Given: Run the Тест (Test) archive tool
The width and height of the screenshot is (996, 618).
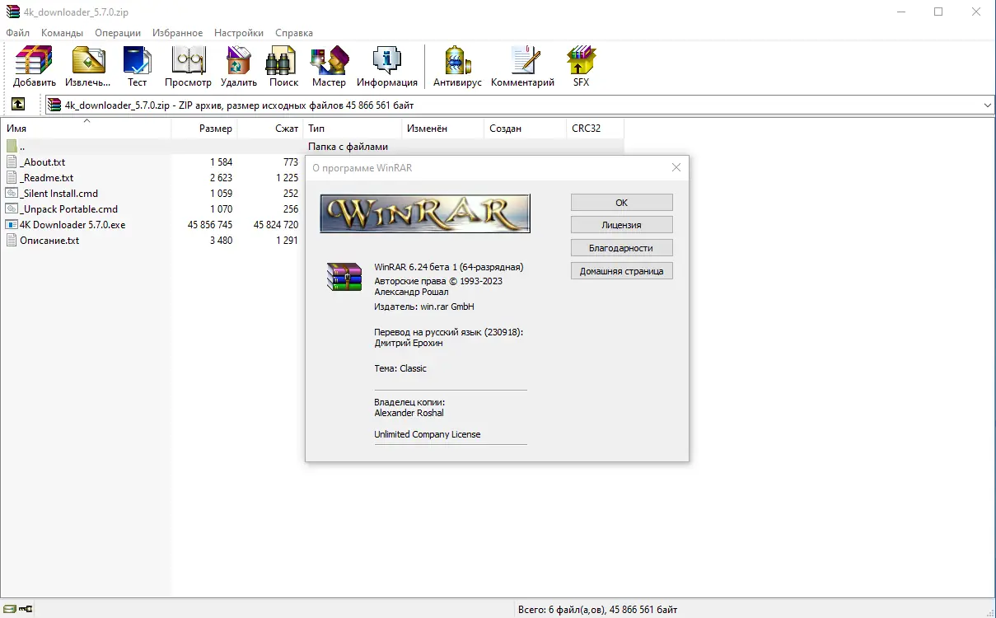Looking at the screenshot, I should (137, 67).
